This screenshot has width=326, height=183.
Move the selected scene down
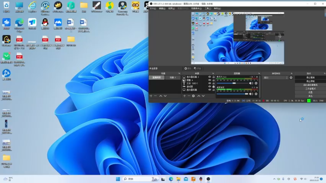click(165, 96)
